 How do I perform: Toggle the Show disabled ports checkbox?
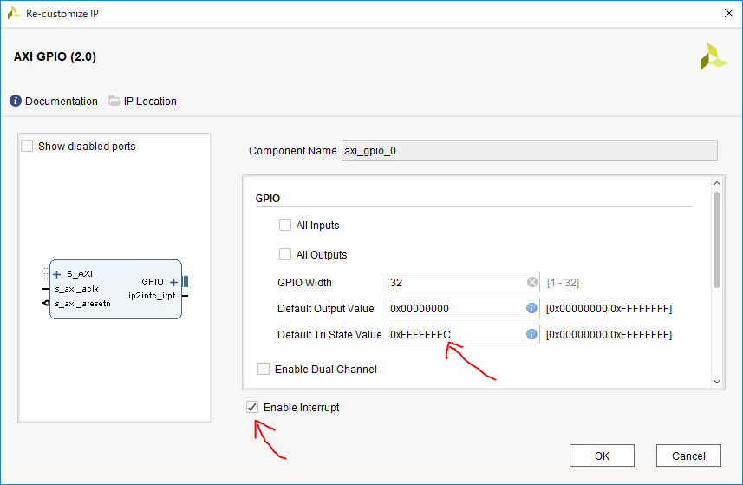click(x=28, y=147)
